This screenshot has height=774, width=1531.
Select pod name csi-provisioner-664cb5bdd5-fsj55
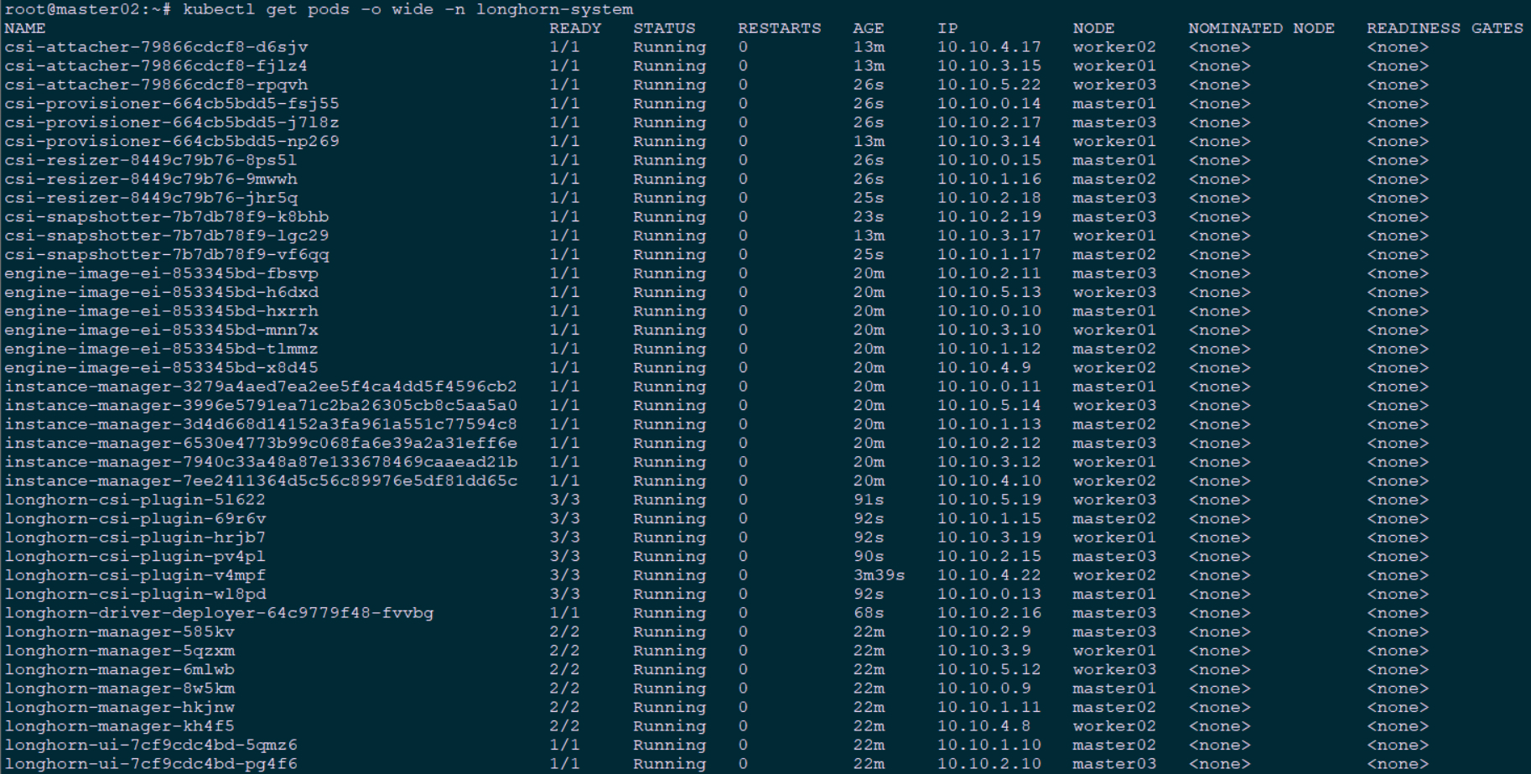[x=172, y=104]
